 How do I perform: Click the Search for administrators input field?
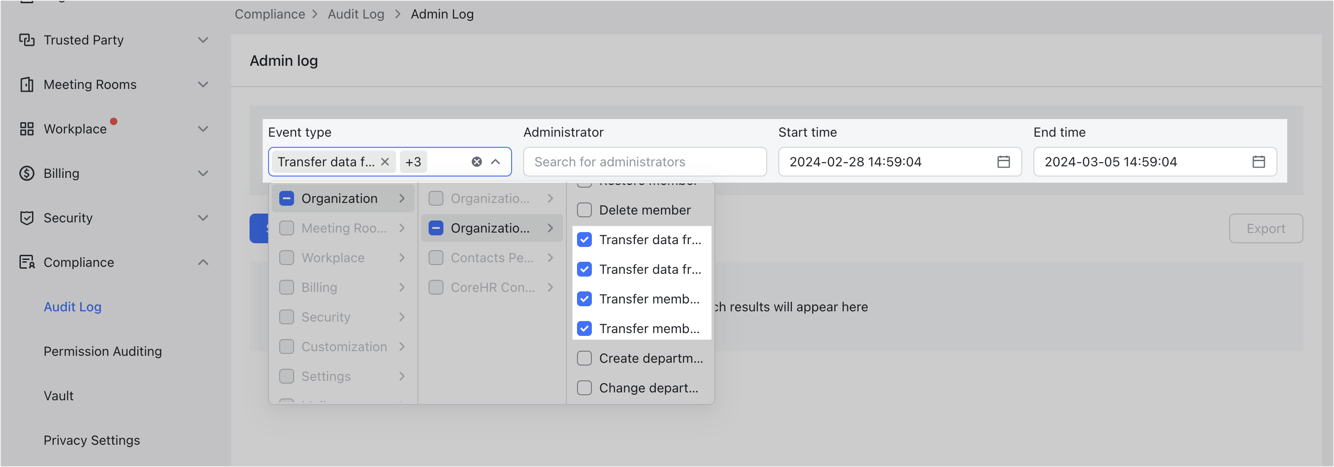pyautogui.click(x=645, y=161)
